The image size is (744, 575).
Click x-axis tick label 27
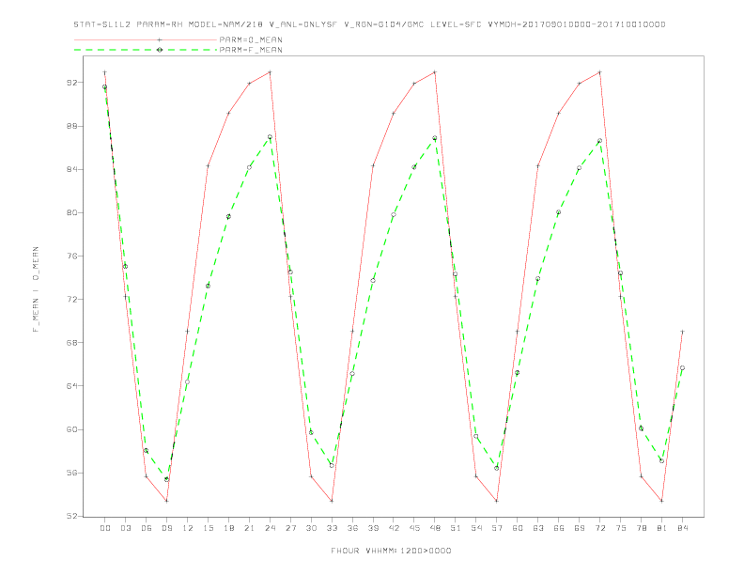point(291,528)
